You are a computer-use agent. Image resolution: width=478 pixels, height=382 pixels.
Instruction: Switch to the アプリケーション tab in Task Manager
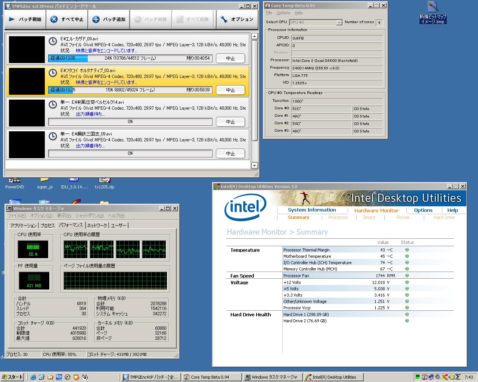pos(23,225)
